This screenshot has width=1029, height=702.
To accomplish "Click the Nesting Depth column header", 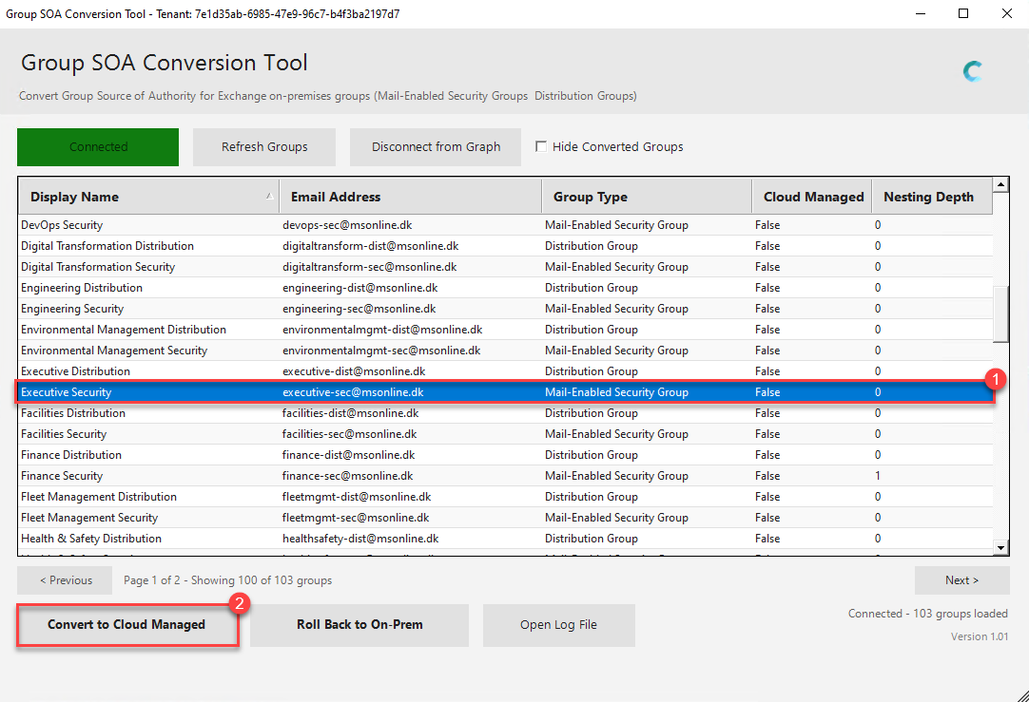I will coord(929,198).
